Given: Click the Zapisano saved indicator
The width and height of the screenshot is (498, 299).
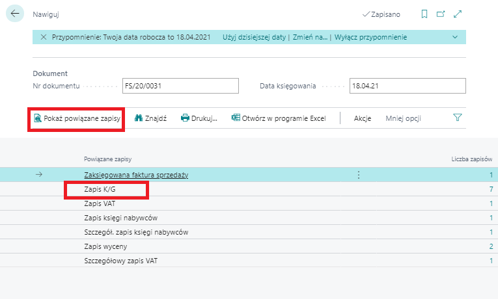Looking at the screenshot, I should pos(381,14).
